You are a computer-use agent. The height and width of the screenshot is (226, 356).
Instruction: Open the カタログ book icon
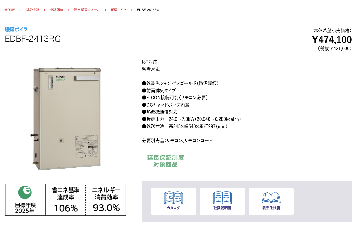pos(173,198)
